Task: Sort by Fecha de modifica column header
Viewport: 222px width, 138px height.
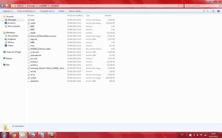Action: (x=75, y=15)
